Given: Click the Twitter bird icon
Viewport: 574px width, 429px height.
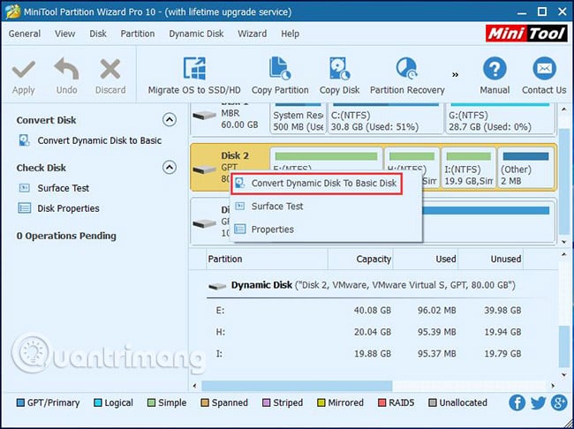Looking at the screenshot, I should 538,403.
